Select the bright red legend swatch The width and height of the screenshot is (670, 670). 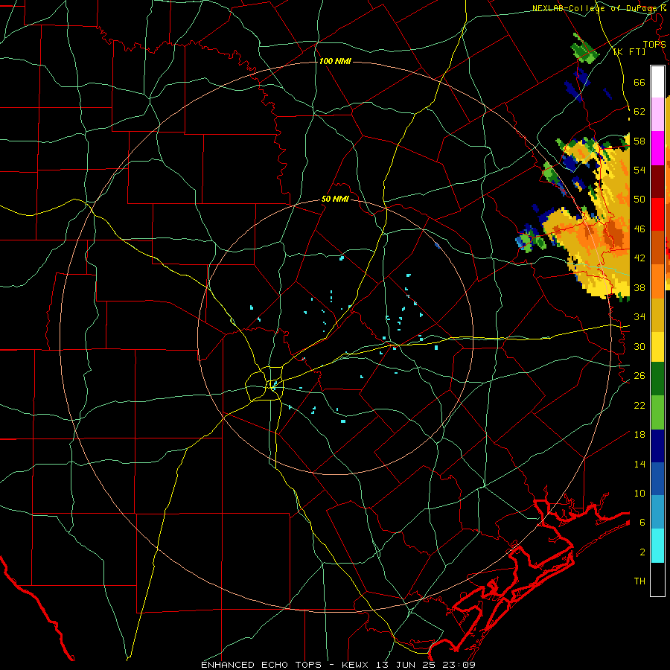657,214
